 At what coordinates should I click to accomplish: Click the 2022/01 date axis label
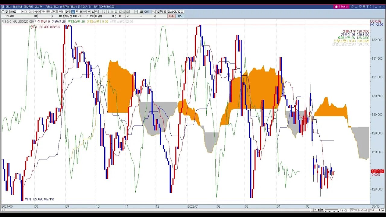pos(193,206)
